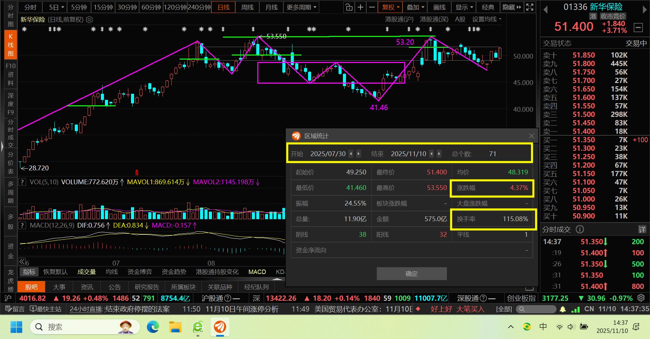The image size is (650, 339).
Task: Click the signal strength bars icon
Action: [576, 309]
